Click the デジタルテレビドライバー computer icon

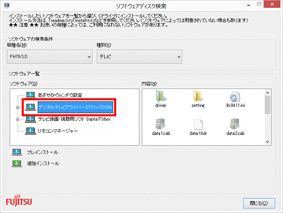[30, 107]
